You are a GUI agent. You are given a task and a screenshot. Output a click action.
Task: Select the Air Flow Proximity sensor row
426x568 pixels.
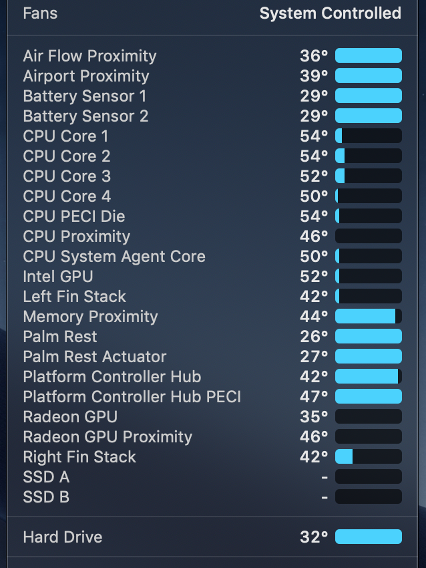[x=212, y=55]
